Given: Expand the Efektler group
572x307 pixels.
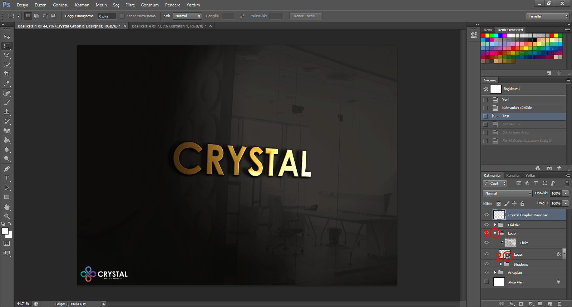Looking at the screenshot, I should (495, 225).
